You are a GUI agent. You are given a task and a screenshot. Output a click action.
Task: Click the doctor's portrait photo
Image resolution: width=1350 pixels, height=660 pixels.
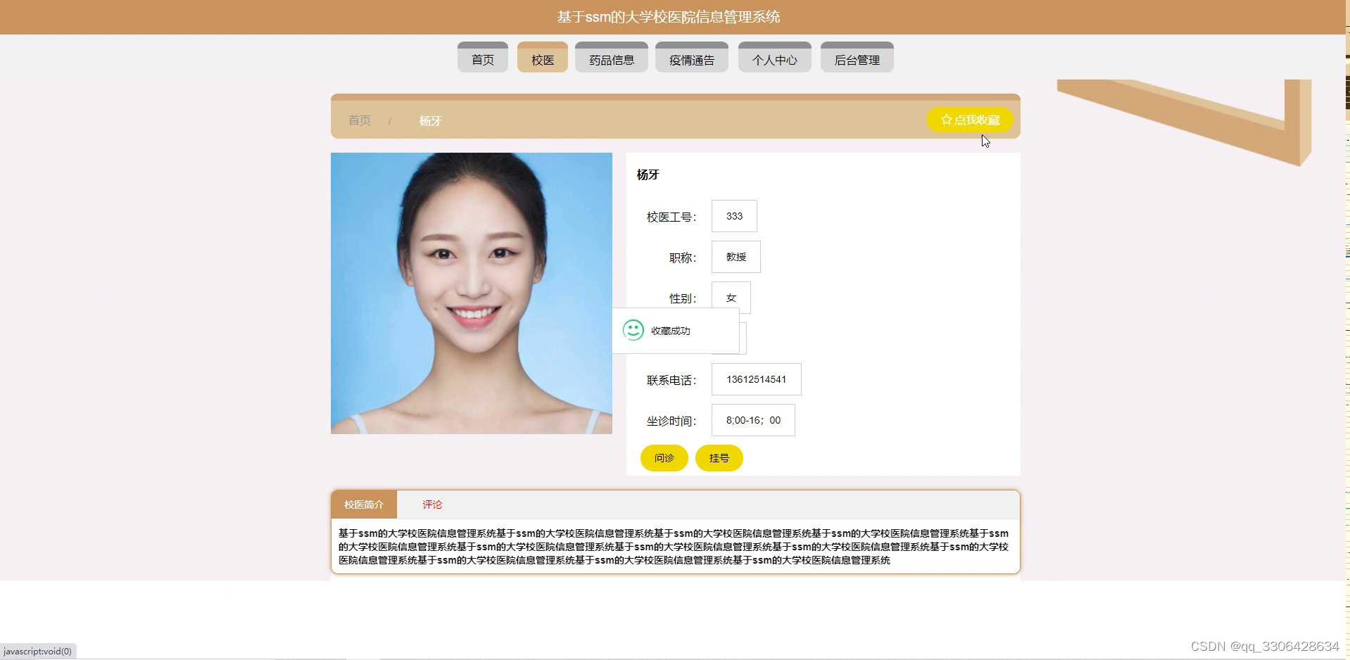point(471,293)
